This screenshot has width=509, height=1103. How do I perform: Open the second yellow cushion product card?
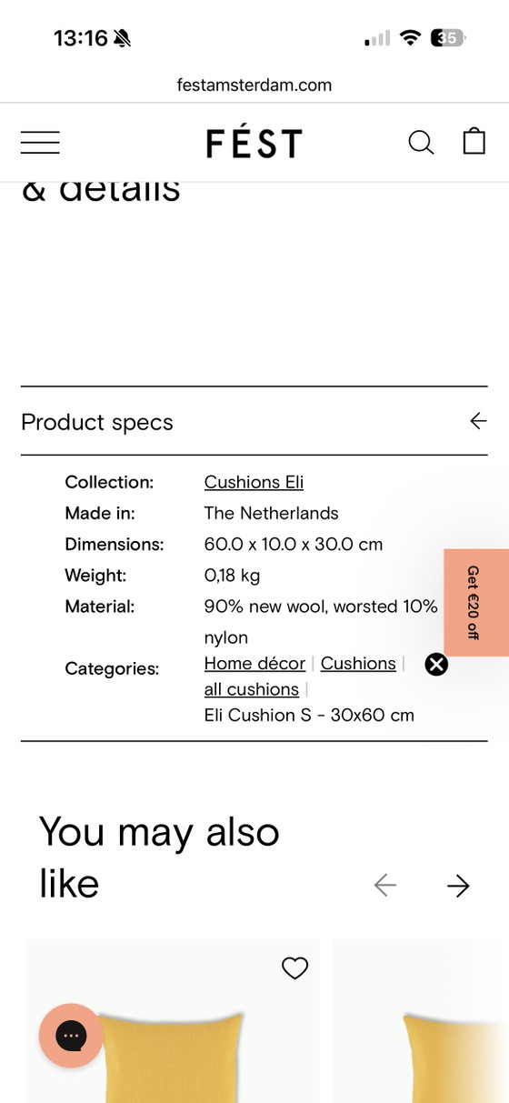(x=421, y=1020)
